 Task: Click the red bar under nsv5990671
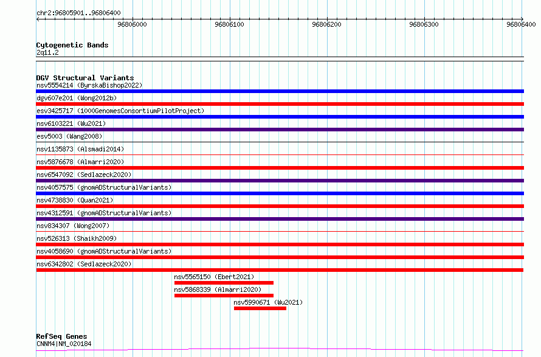click(x=260, y=308)
